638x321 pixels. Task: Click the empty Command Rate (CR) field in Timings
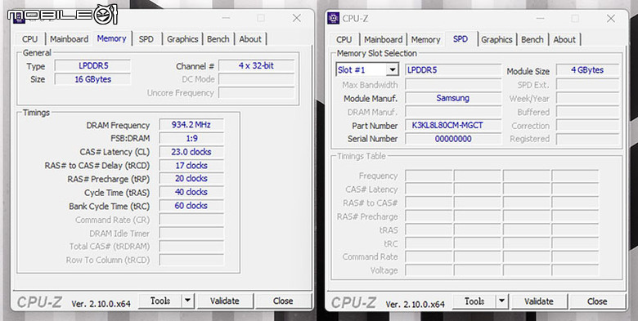coord(191,220)
